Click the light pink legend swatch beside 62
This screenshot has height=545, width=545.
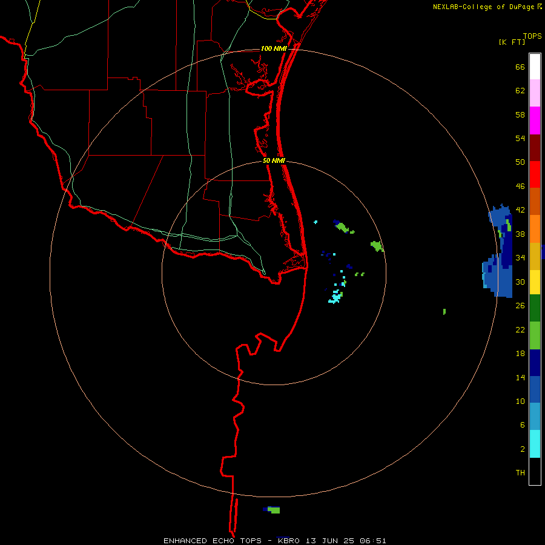coord(535,93)
